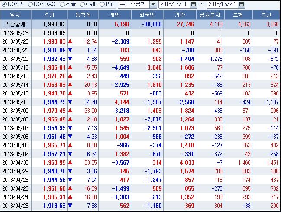Click the price 1,918.63
The image size is (281, 213).
point(55,206)
